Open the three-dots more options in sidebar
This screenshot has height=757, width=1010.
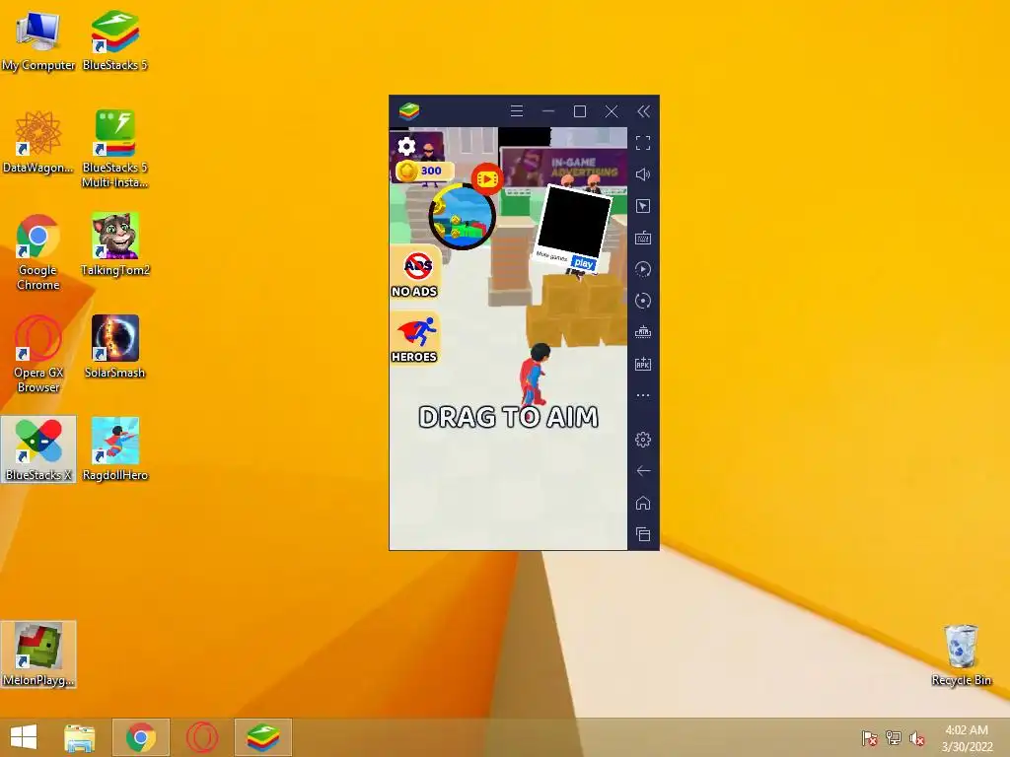pyautogui.click(x=643, y=395)
